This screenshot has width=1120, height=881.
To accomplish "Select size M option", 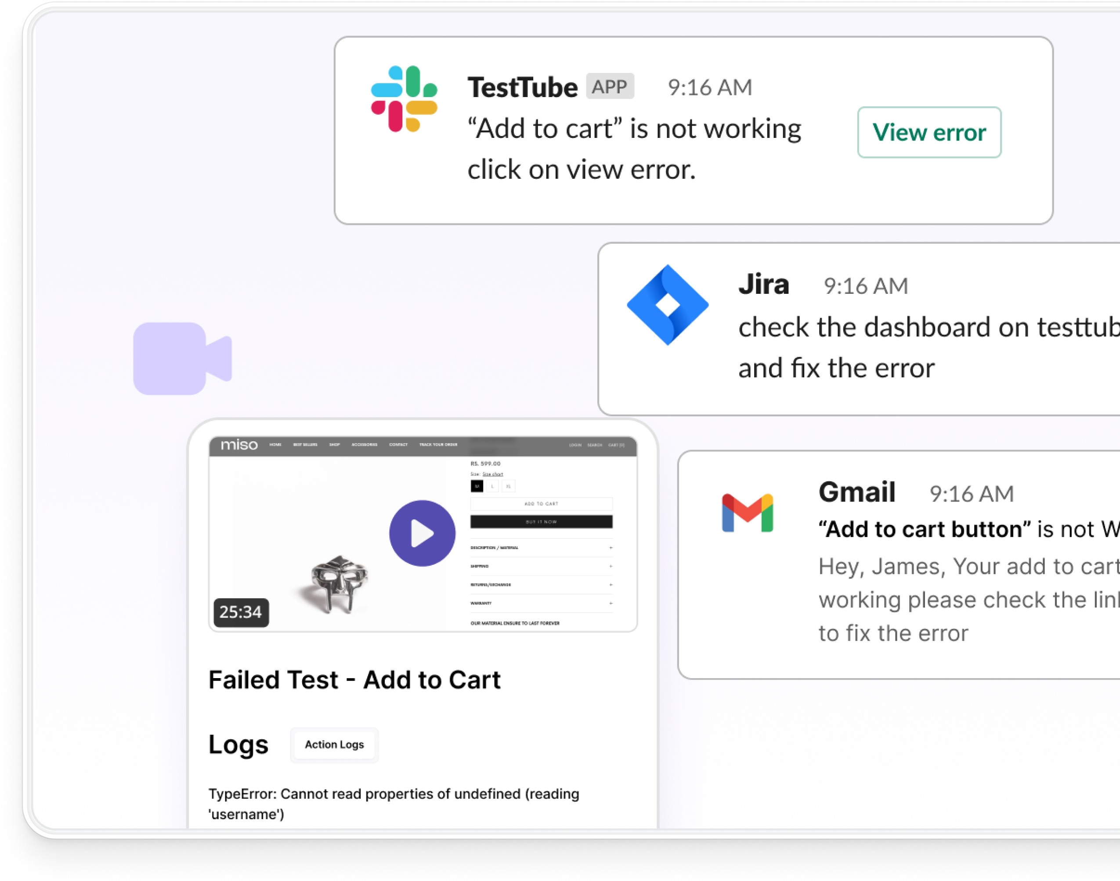I will pos(477,486).
